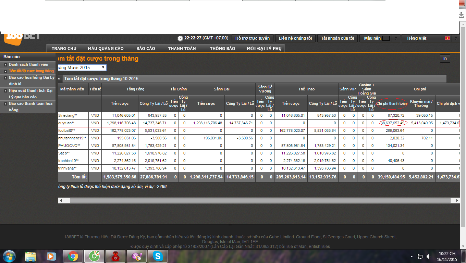Screen dimensions: 466x263
Task: Open the Tiếng Việt language dropdown
Action: coord(430,38)
